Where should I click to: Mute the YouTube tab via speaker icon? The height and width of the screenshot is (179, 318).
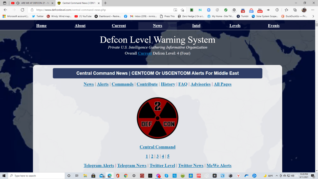tap(17, 3)
